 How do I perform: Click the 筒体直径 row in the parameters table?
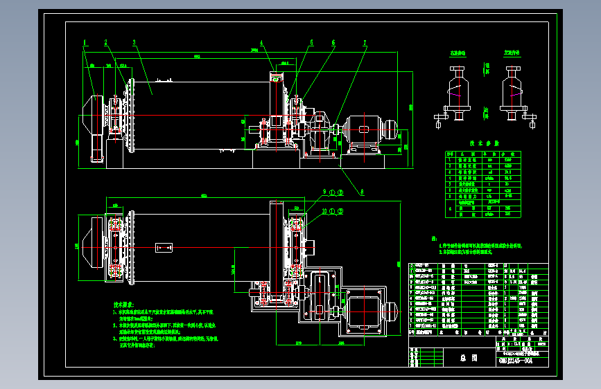tap(483, 160)
